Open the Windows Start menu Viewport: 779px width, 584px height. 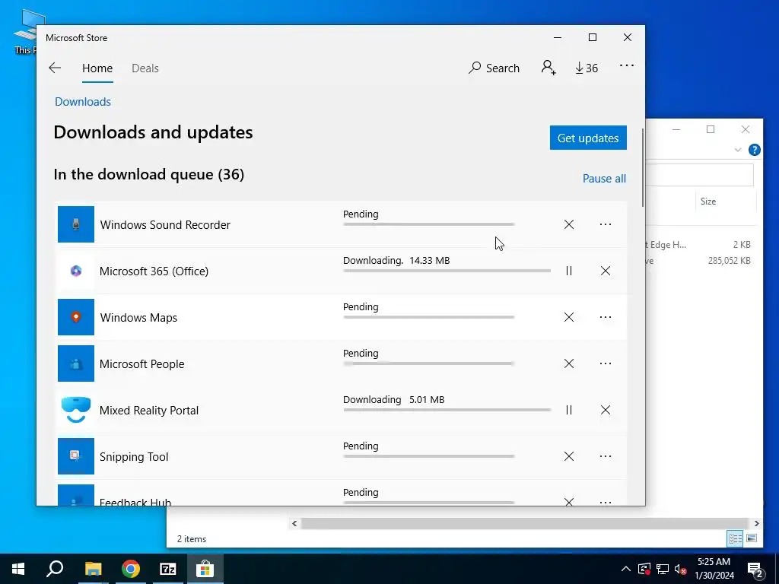point(18,569)
